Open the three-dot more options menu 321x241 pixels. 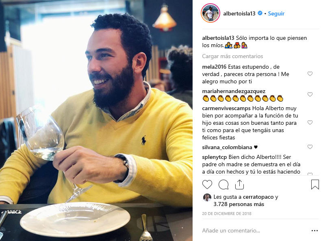(314, 231)
